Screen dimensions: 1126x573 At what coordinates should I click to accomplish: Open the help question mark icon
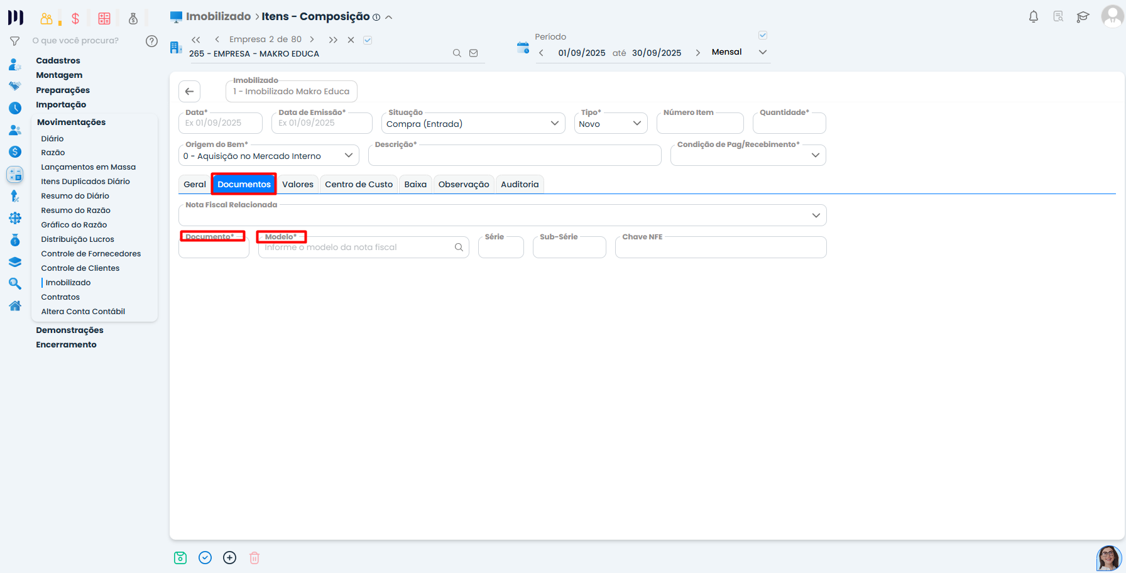coord(151,41)
